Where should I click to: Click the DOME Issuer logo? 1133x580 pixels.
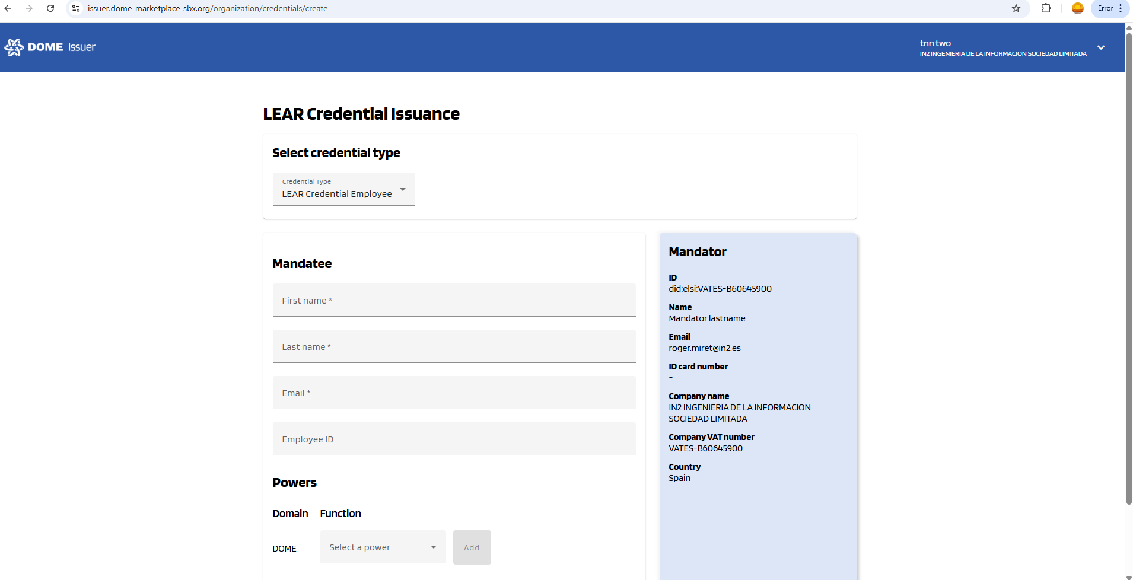(x=50, y=47)
